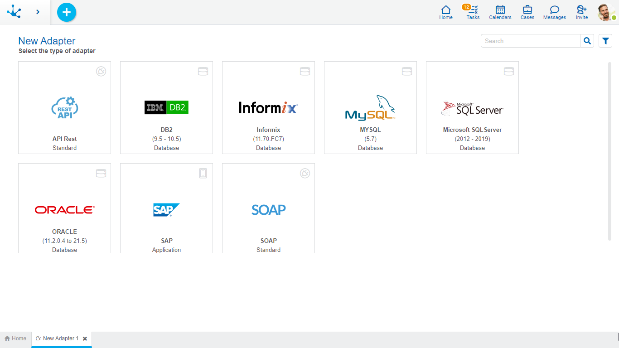
Task: Click the SAP logo
Action: coord(166,210)
